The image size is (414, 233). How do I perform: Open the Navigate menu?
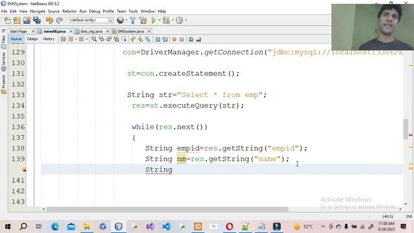pyautogui.click(x=38, y=12)
